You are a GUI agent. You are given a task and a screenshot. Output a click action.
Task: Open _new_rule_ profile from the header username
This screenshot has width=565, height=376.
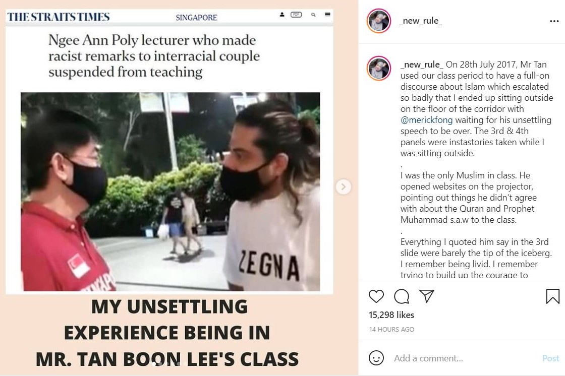[x=421, y=21]
